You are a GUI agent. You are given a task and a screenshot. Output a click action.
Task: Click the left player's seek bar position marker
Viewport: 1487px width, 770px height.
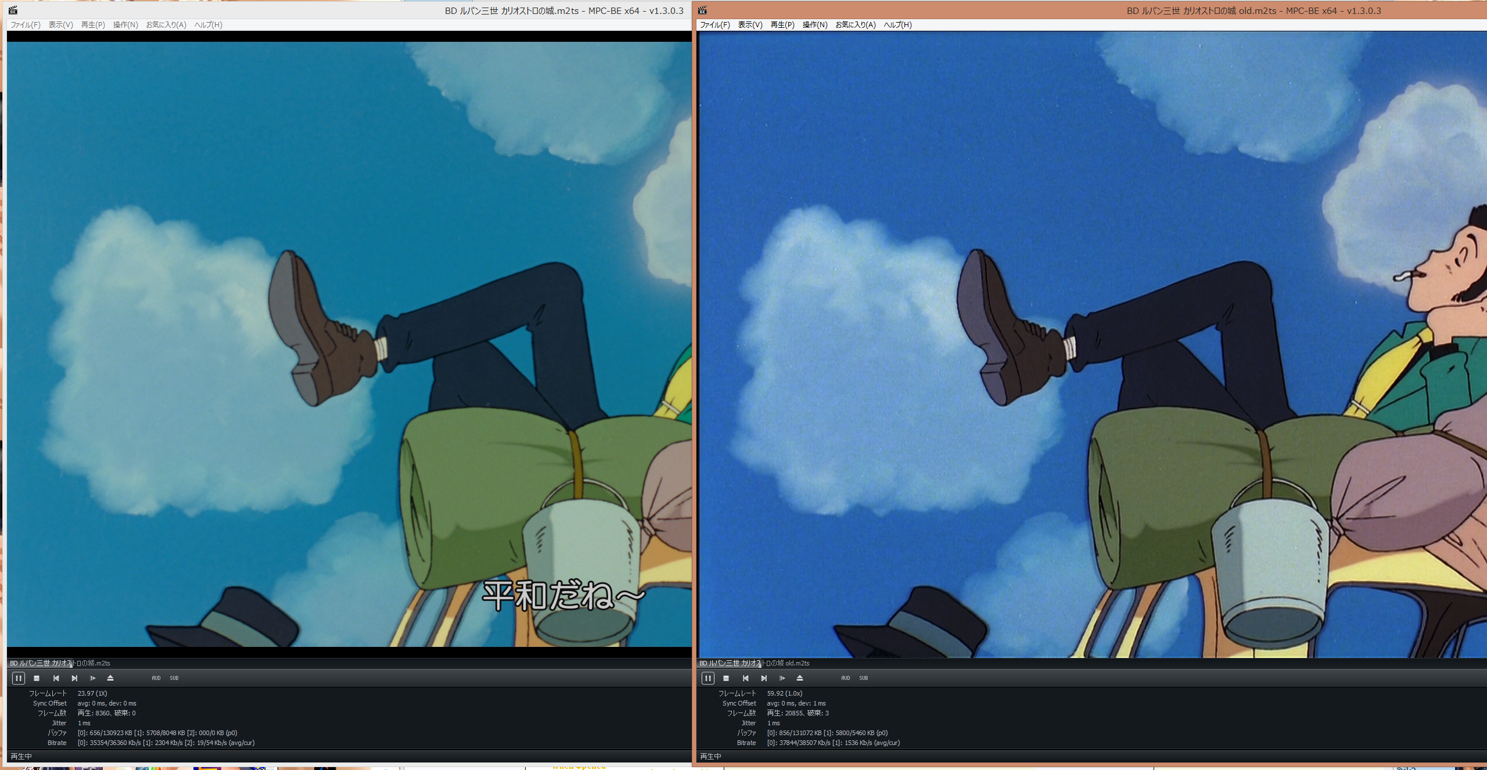(71, 663)
